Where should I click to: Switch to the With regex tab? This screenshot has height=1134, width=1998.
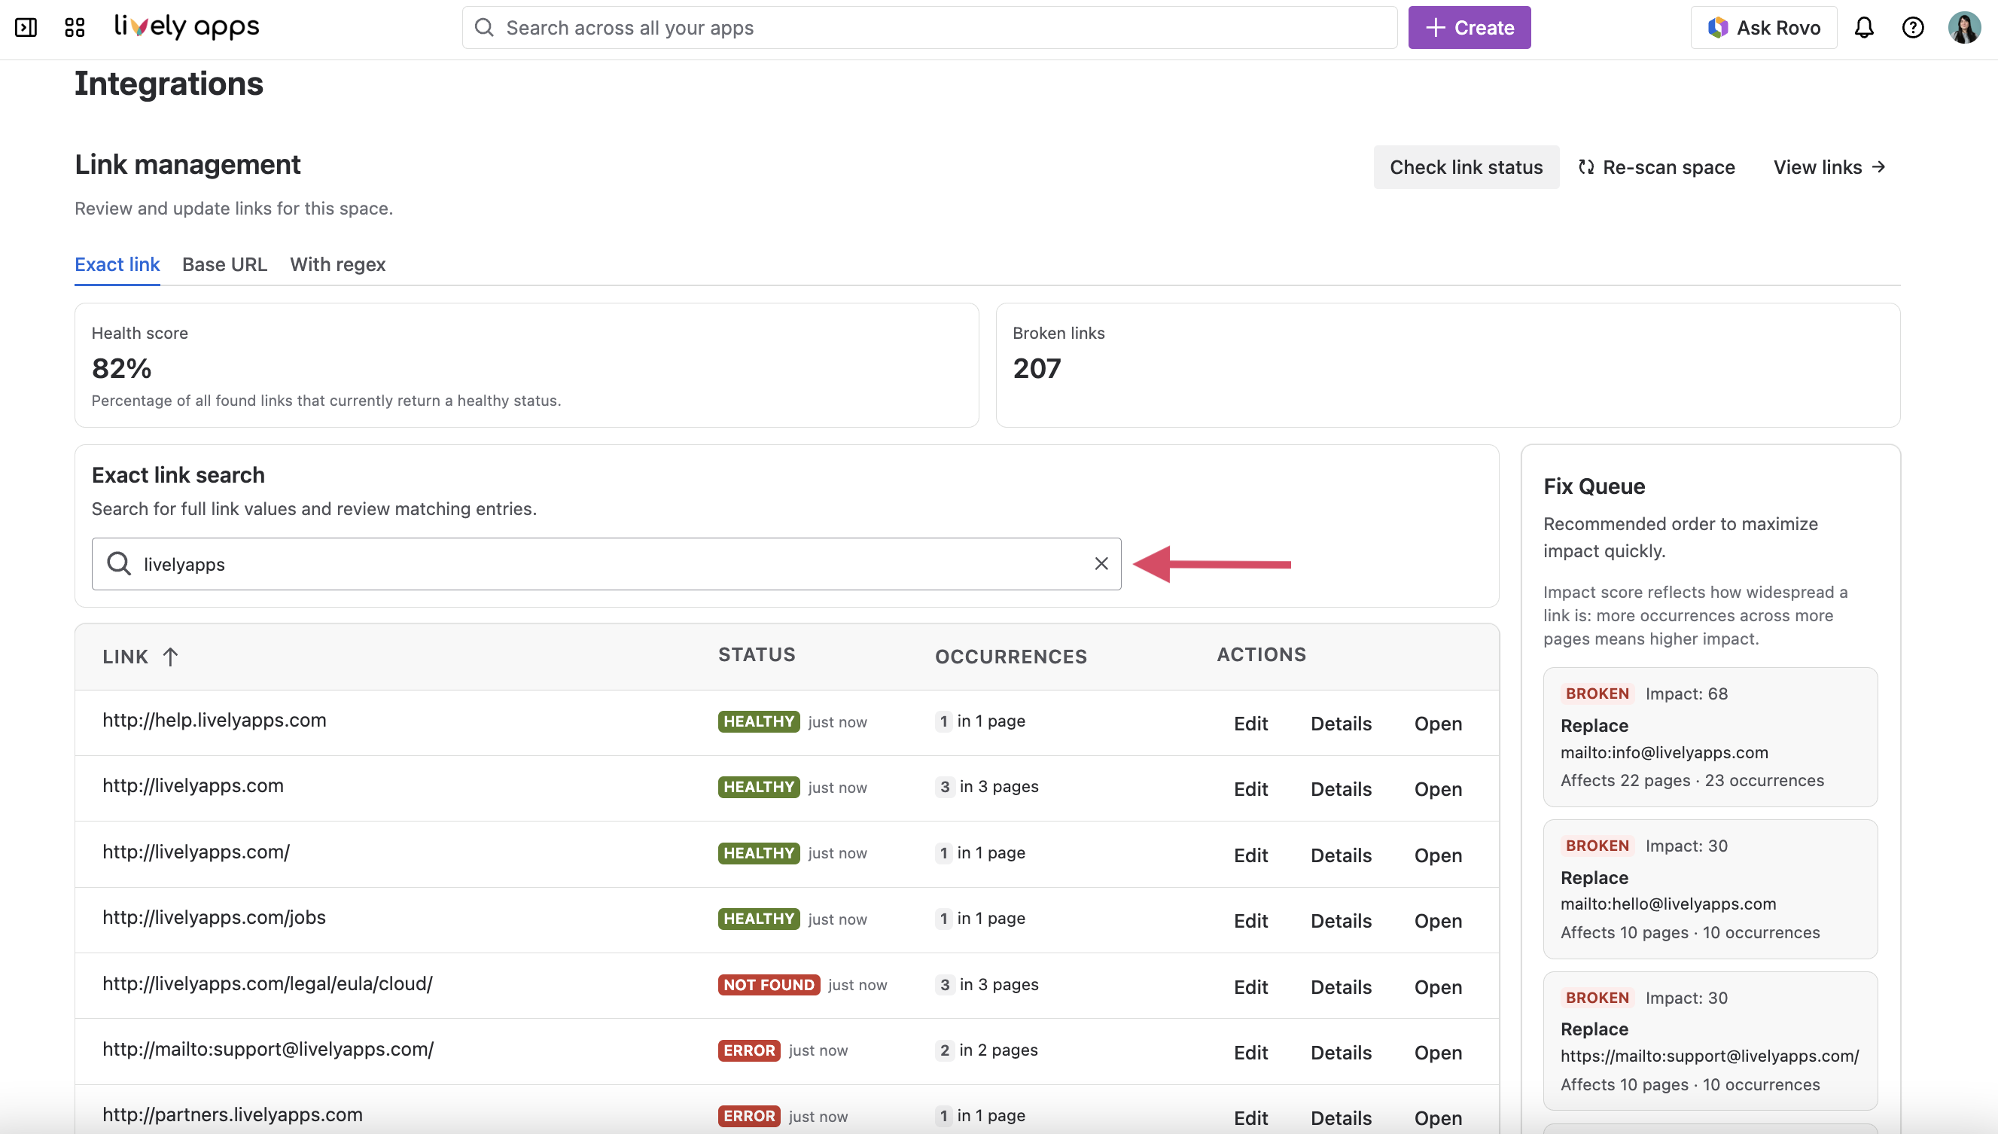(x=337, y=264)
